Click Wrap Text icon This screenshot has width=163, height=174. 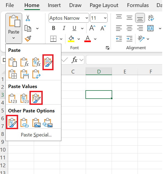click(151, 18)
